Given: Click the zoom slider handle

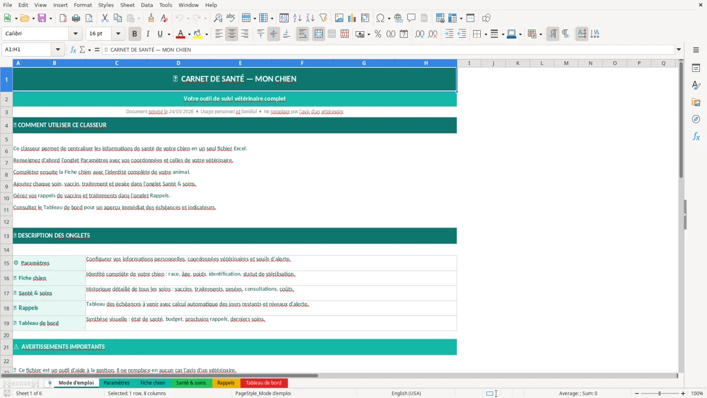Looking at the screenshot, I should point(660,393).
